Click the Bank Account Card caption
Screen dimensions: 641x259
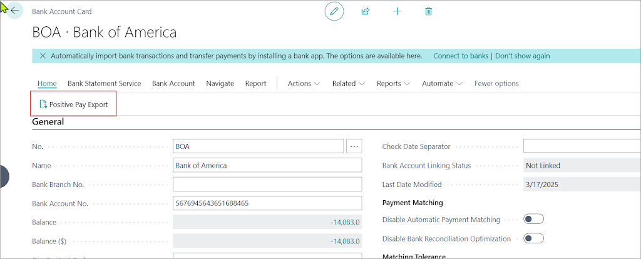click(62, 11)
